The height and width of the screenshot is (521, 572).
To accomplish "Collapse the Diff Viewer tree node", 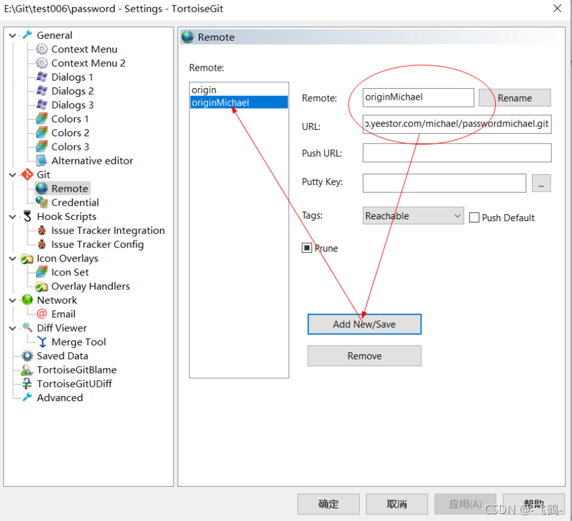I will (x=12, y=329).
